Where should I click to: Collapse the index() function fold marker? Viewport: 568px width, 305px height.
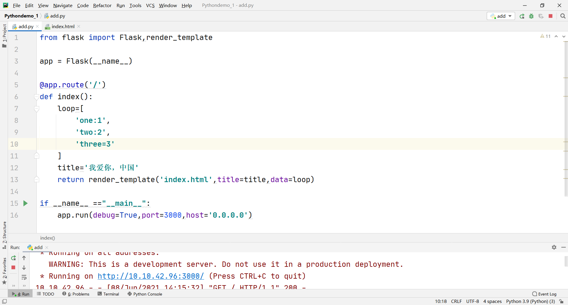36,97
